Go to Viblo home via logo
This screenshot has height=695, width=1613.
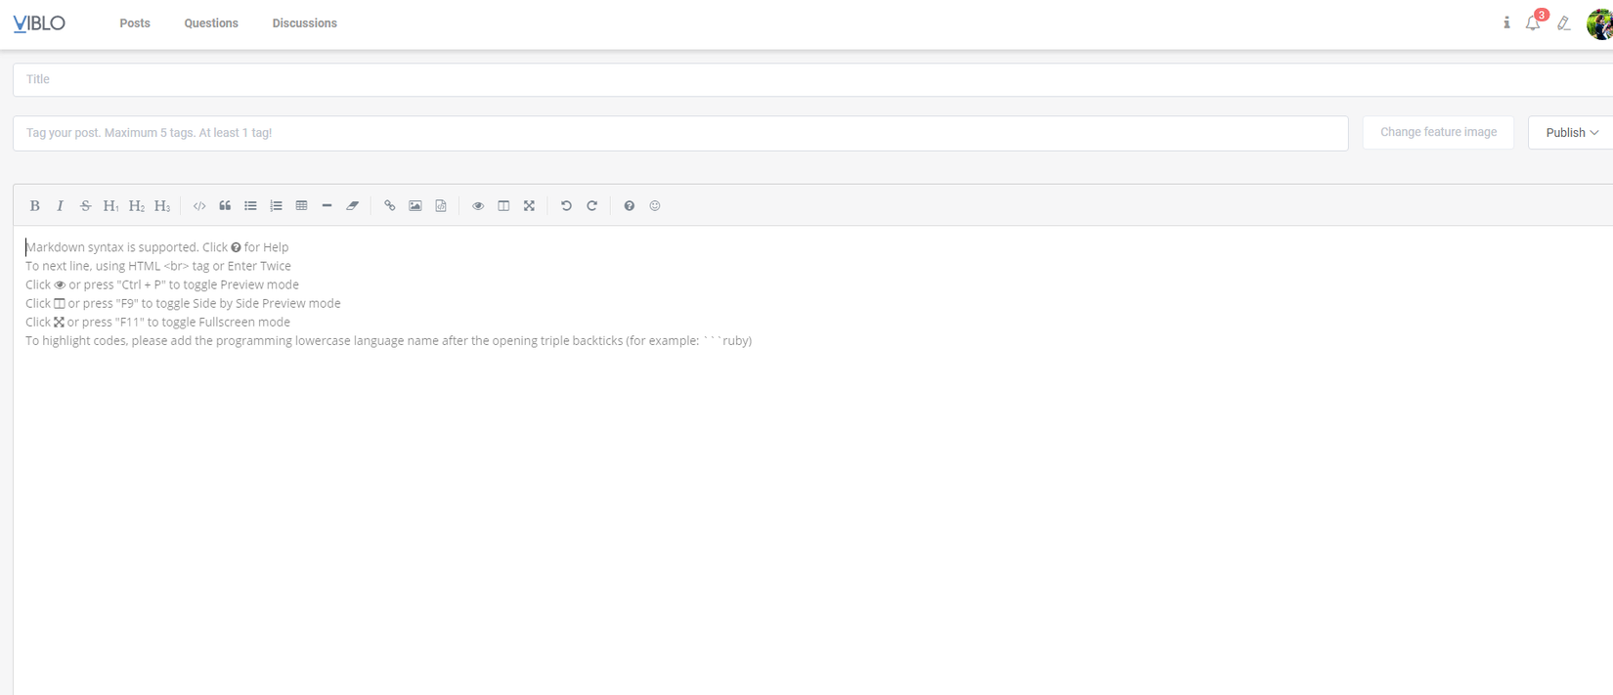39,23
